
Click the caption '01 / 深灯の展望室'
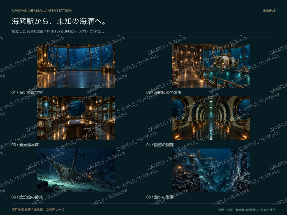coord(27,92)
